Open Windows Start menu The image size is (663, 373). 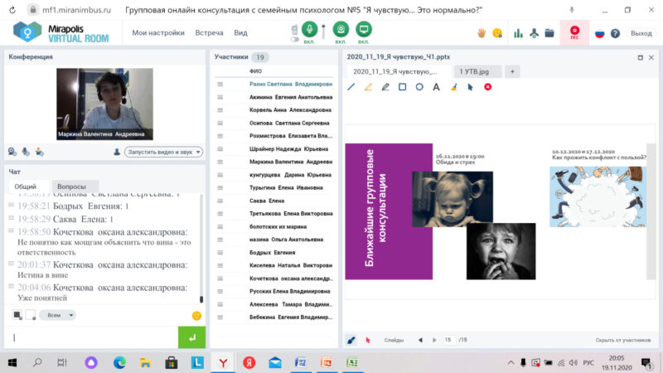pyautogui.click(x=12, y=362)
